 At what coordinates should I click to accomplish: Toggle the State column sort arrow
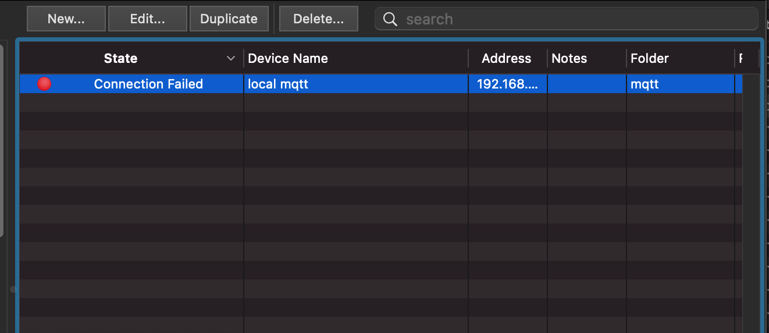click(x=231, y=59)
